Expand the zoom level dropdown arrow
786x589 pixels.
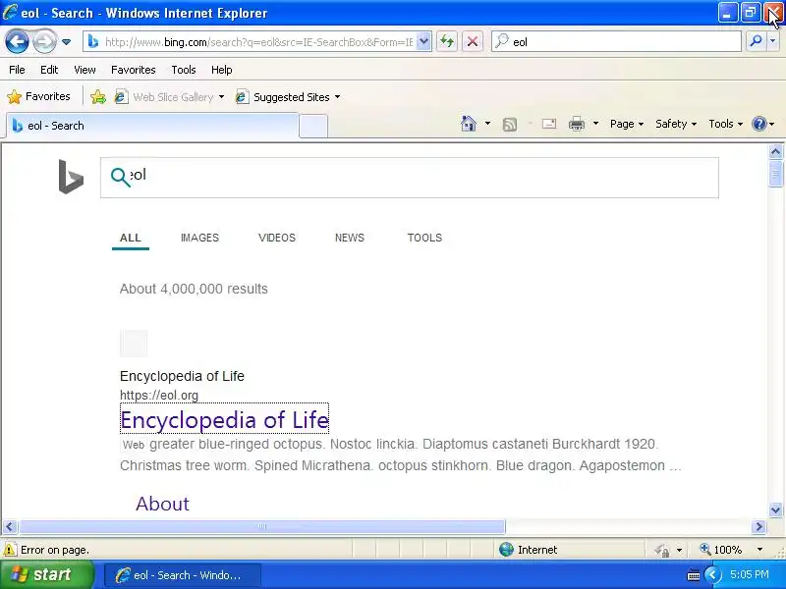[x=759, y=550]
